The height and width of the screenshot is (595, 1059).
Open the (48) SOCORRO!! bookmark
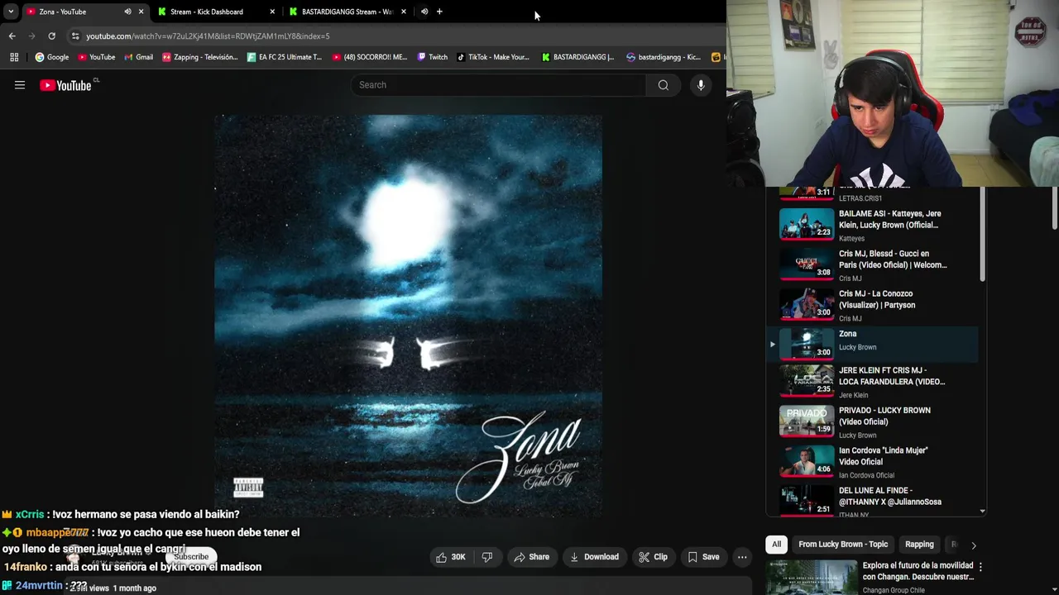[x=369, y=57]
